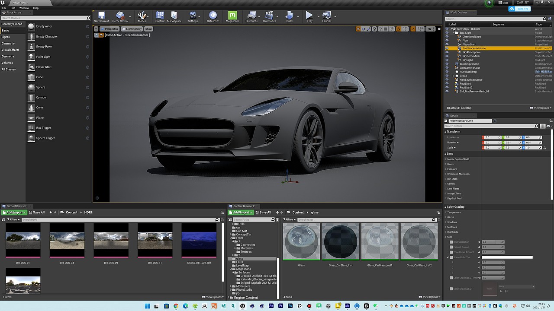Click the Scene Color Tint white swatch
The image size is (554, 311).
click(x=507, y=257)
